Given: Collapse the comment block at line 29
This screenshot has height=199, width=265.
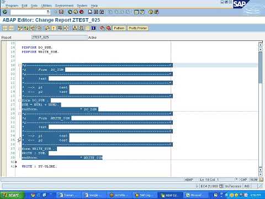Looking at the screenshot, I should click(19, 114).
